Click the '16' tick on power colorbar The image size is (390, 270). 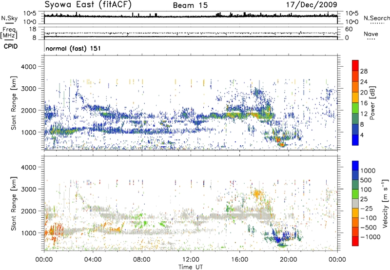click(x=364, y=103)
